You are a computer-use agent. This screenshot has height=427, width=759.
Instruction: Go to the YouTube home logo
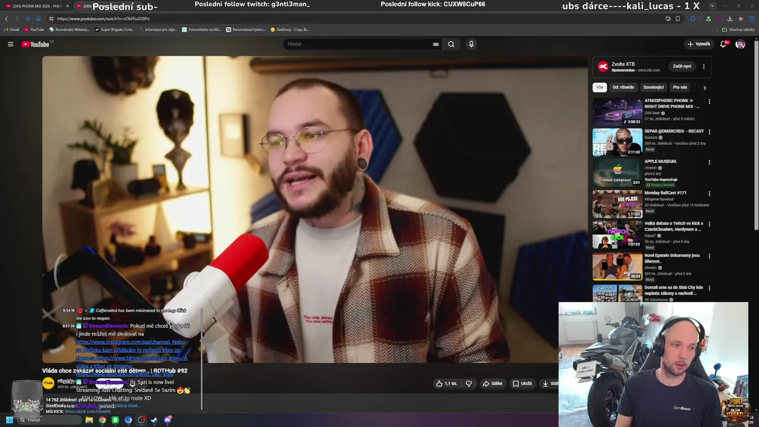[x=36, y=44]
